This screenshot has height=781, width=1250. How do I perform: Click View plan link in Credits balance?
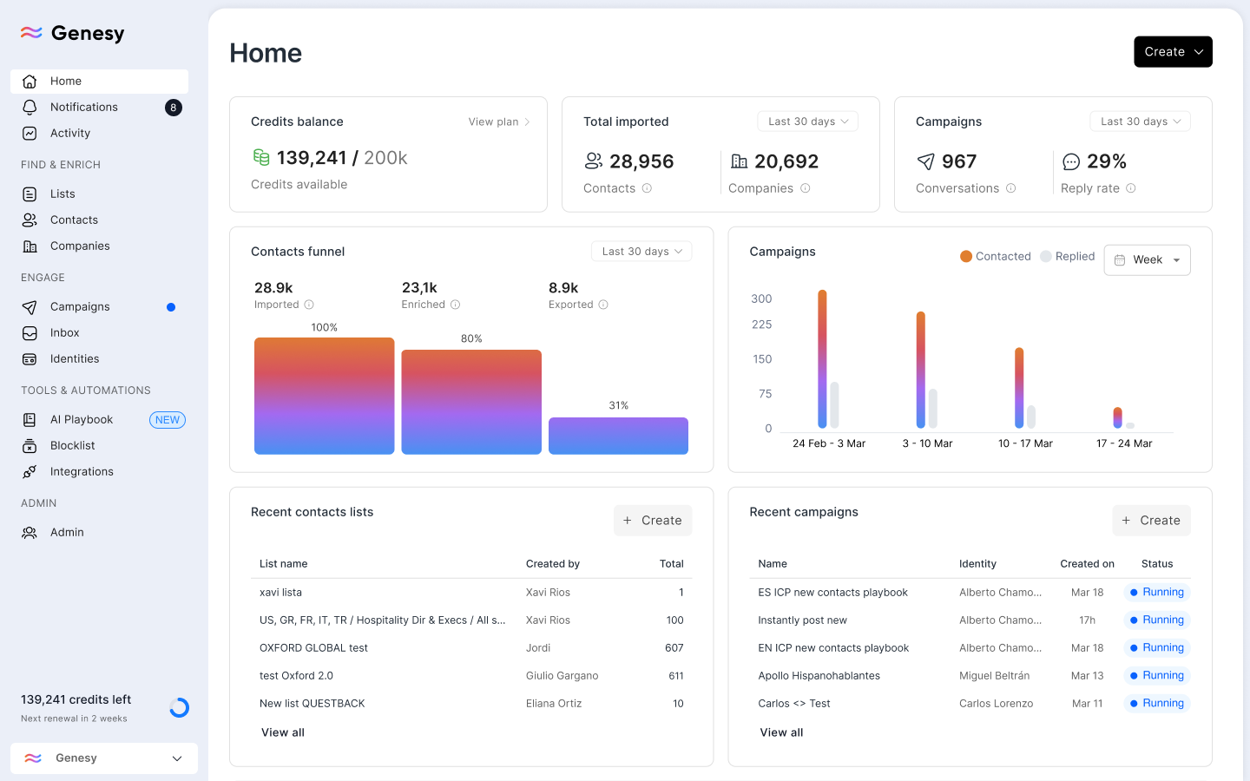[x=498, y=121]
